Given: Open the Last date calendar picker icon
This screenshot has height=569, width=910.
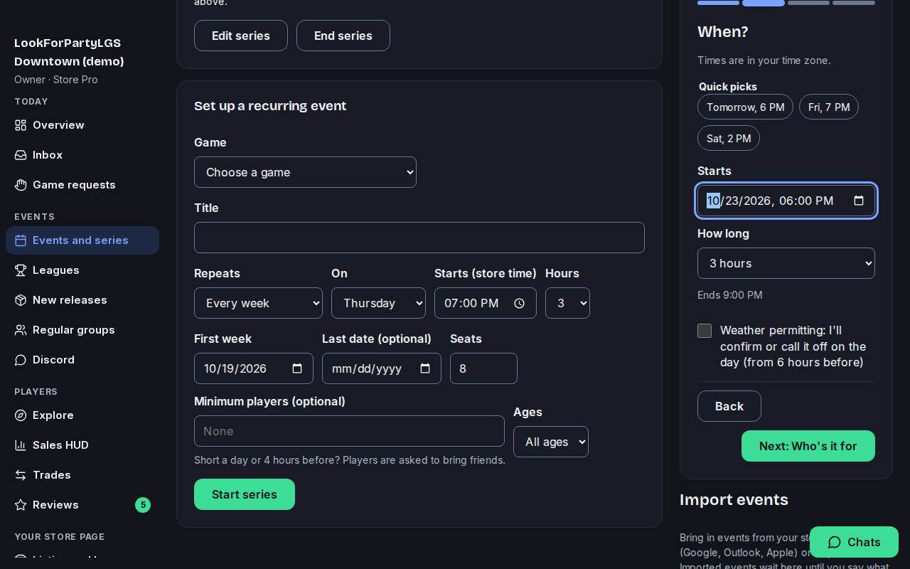Looking at the screenshot, I should pyautogui.click(x=425, y=368).
